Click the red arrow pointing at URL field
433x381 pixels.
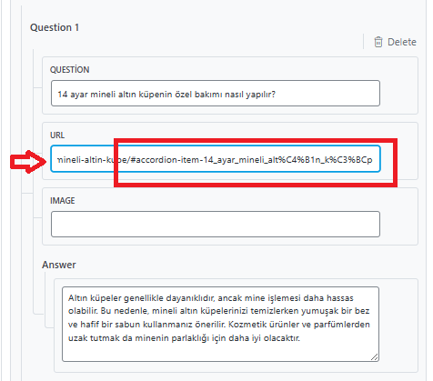pyautogui.click(x=28, y=162)
